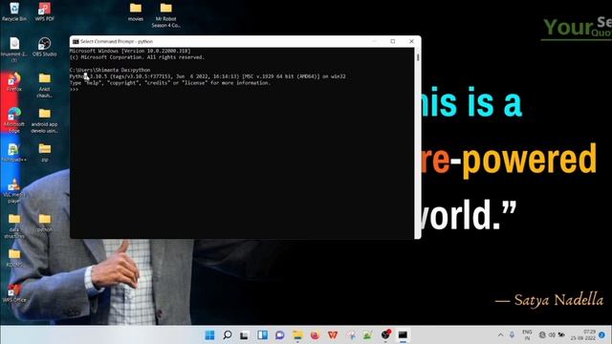Open Task View on the taskbar

click(245, 335)
